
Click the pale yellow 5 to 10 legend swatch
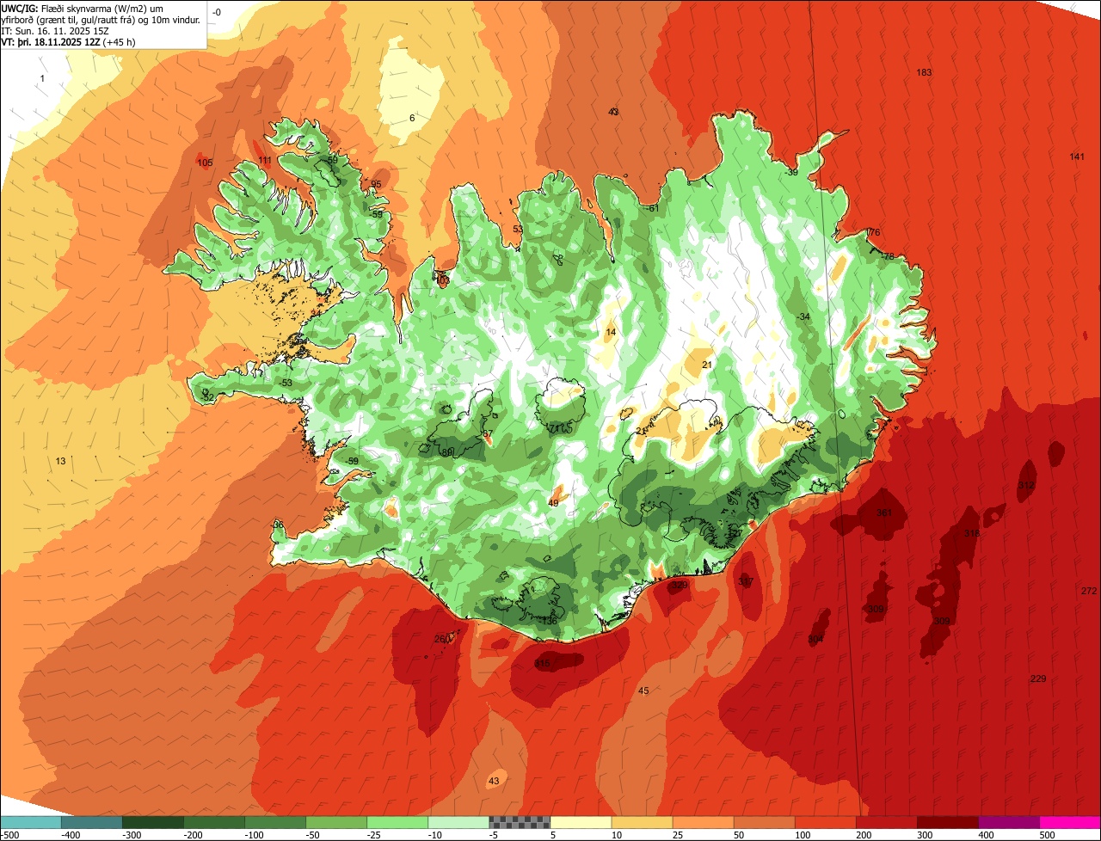[x=581, y=822]
